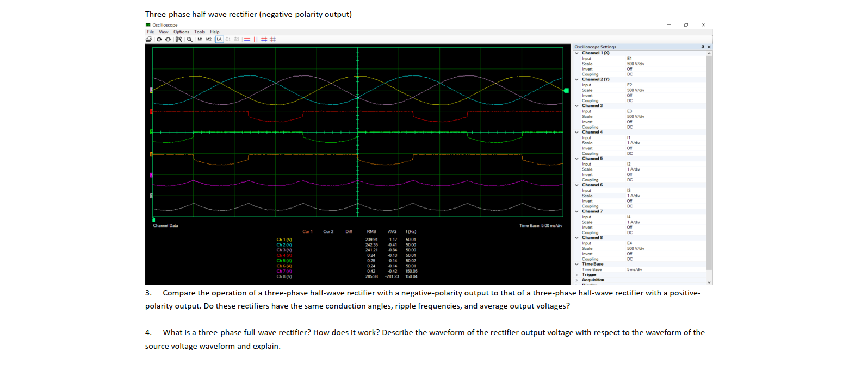Select Channel 1 scale 500 V/div

click(635, 64)
